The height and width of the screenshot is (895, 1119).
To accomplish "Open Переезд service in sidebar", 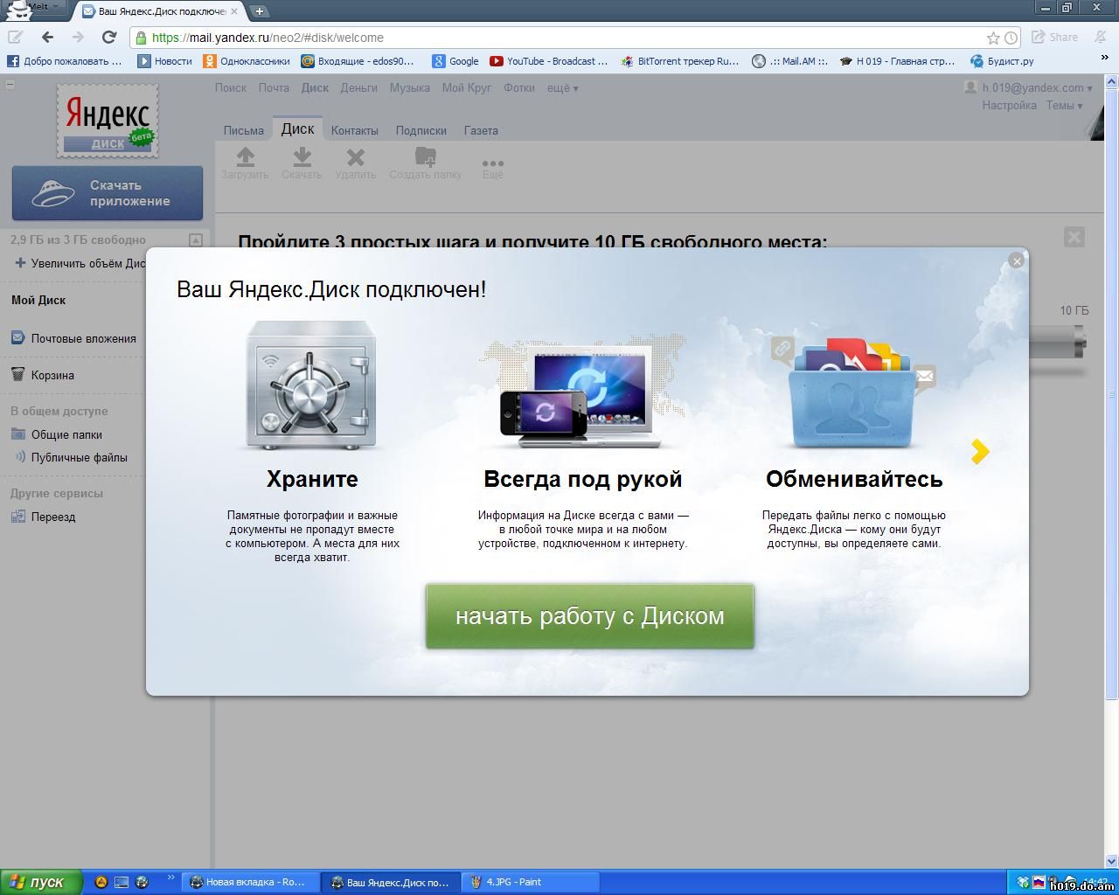I will pos(44,517).
